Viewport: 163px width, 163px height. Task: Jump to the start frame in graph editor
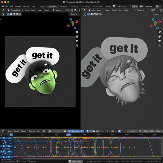point(50,131)
